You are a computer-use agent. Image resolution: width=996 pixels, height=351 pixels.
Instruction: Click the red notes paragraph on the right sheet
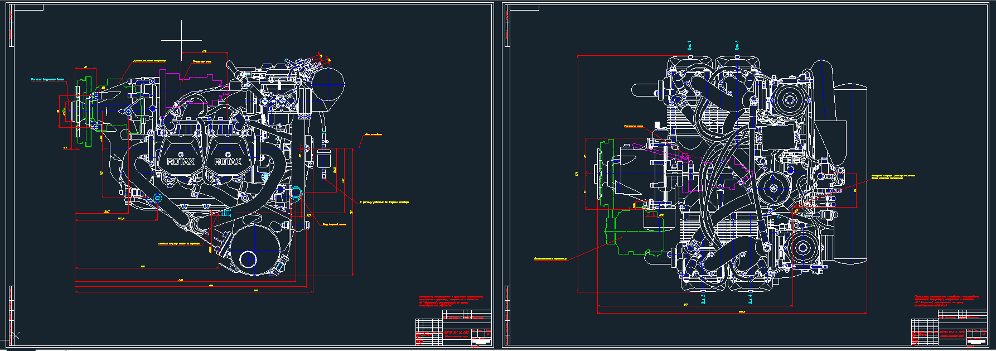[x=947, y=301]
